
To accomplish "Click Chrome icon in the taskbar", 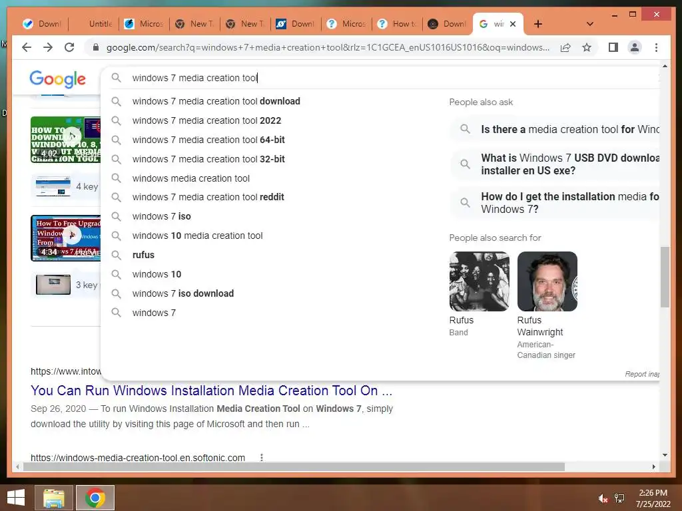I will [95, 498].
